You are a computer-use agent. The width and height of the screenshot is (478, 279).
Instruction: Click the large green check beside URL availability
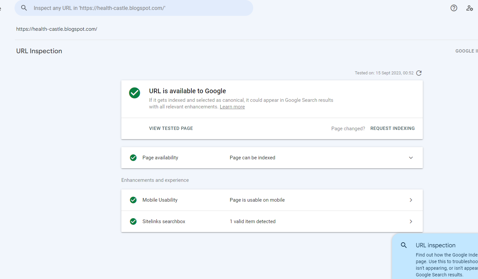click(135, 93)
